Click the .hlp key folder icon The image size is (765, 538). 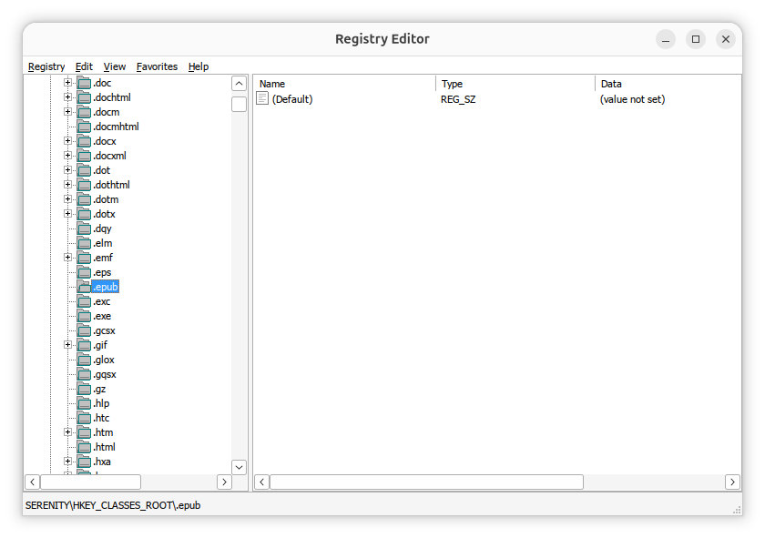[84, 403]
